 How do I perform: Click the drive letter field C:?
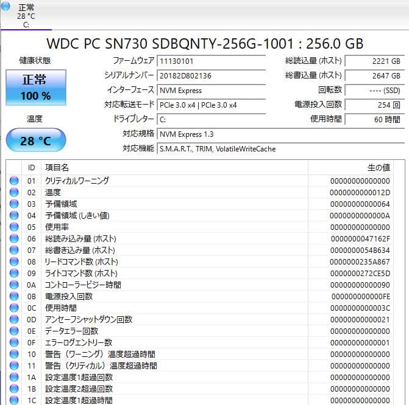point(211,119)
